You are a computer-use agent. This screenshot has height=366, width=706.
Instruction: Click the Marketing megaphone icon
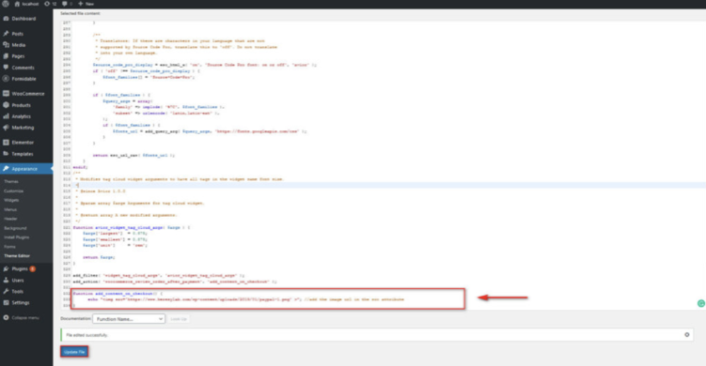pyautogui.click(x=6, y=128)
